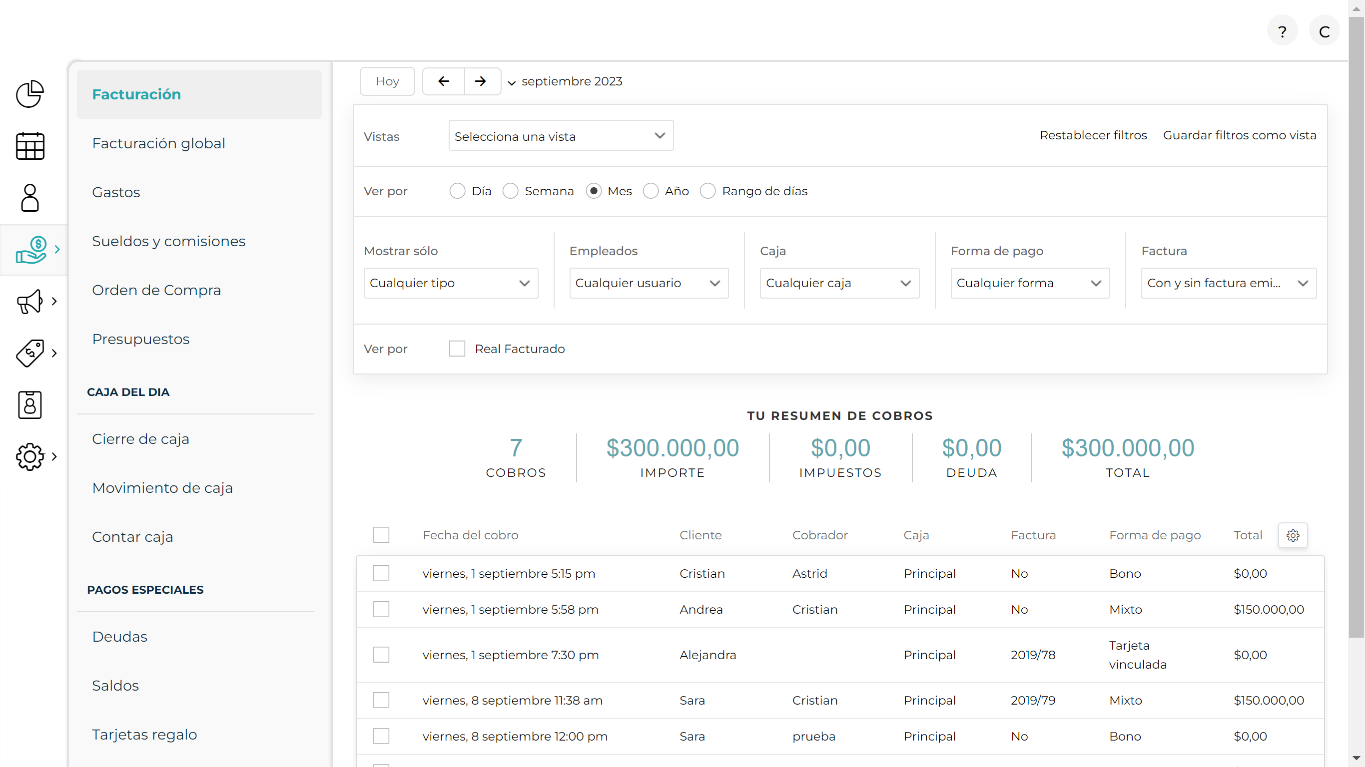This screenshot has height=767, width=1365.
Task: Open the clients person icon
Action: click(x=29, y=198)
